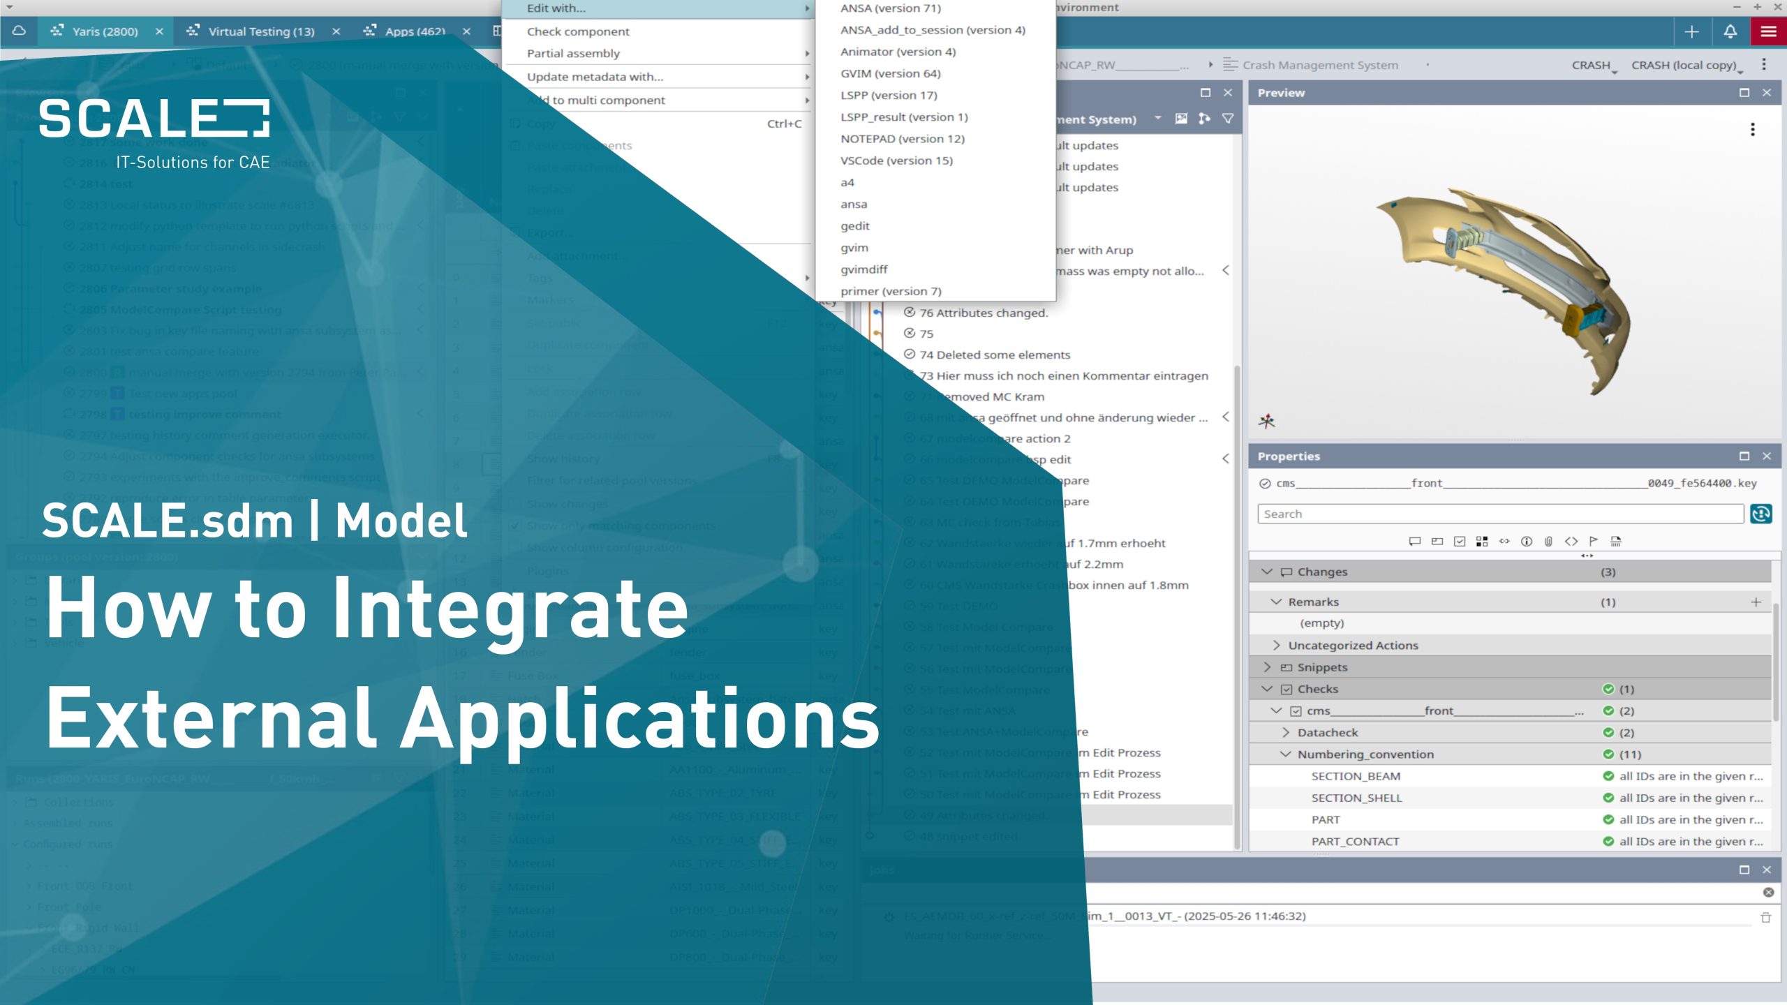Open Add to multi component submenu

[x=658, y=100]
